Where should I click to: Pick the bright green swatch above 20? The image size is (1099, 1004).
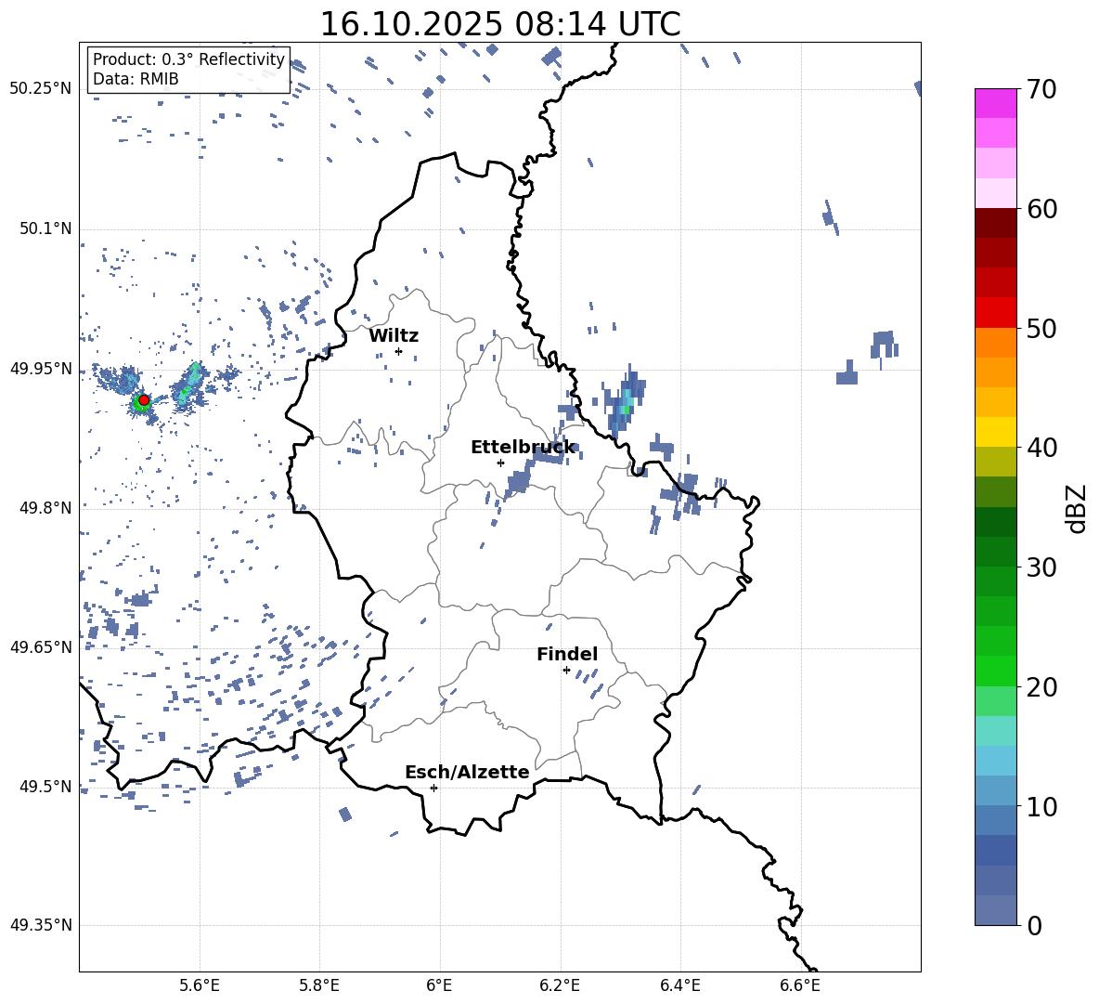pos(996,671)
